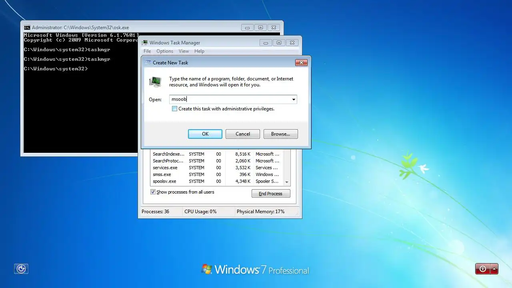Enable Create this task with administrative privileges
The height and width of the screenshot is (288, 512).
coord(174,109)
